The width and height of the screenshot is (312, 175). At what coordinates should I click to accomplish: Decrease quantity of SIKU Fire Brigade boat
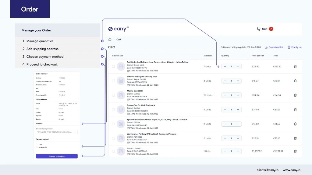tap(225, 81)
